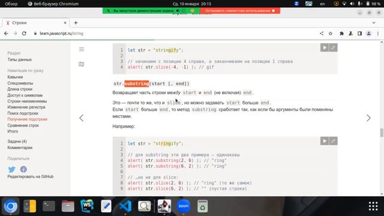Open the tutorial map icon
The image size is (384, 216).
point(82,64)
